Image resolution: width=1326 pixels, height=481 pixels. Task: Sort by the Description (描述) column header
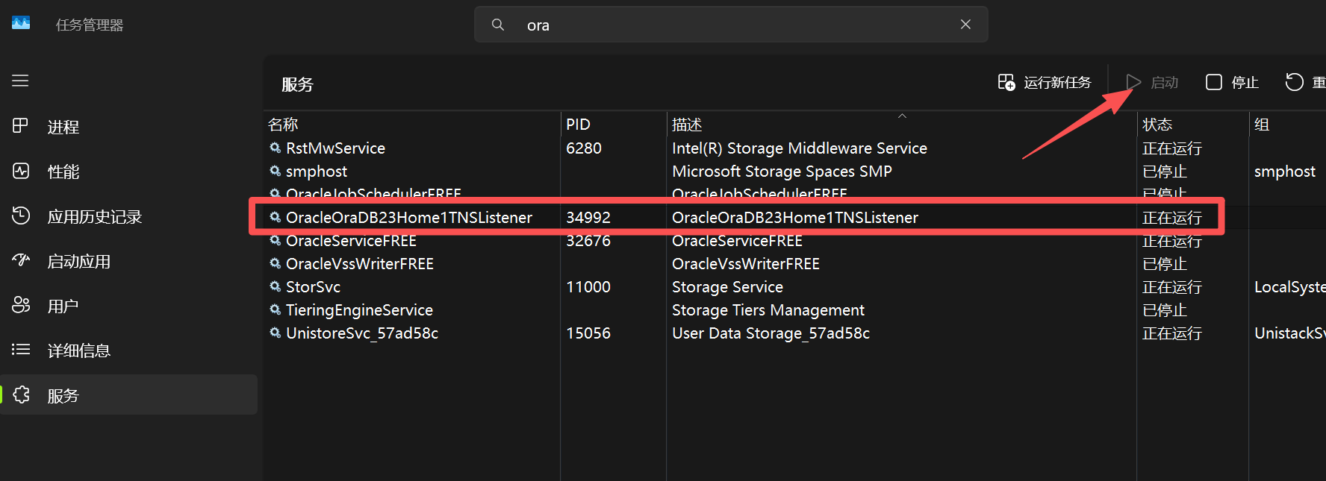point(901,125)
